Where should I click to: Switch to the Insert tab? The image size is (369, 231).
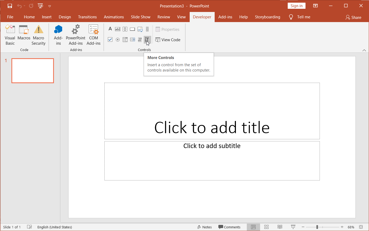point(47,17)
